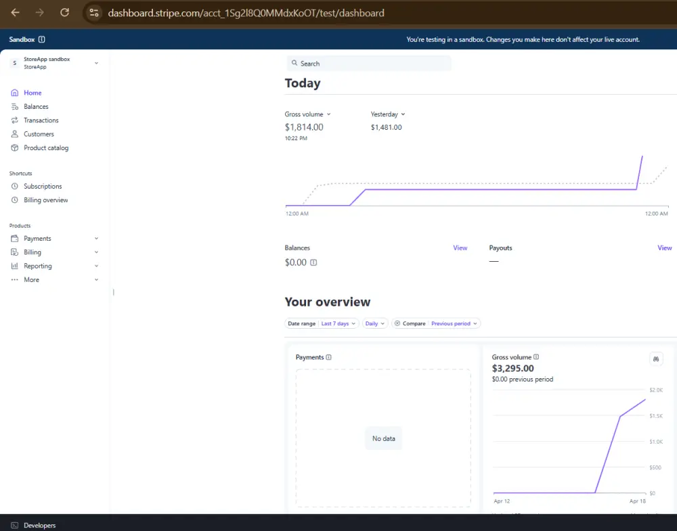Click the Product catalog box icon
The height and width of the screenshot is (531, 677).
[15, 147]
